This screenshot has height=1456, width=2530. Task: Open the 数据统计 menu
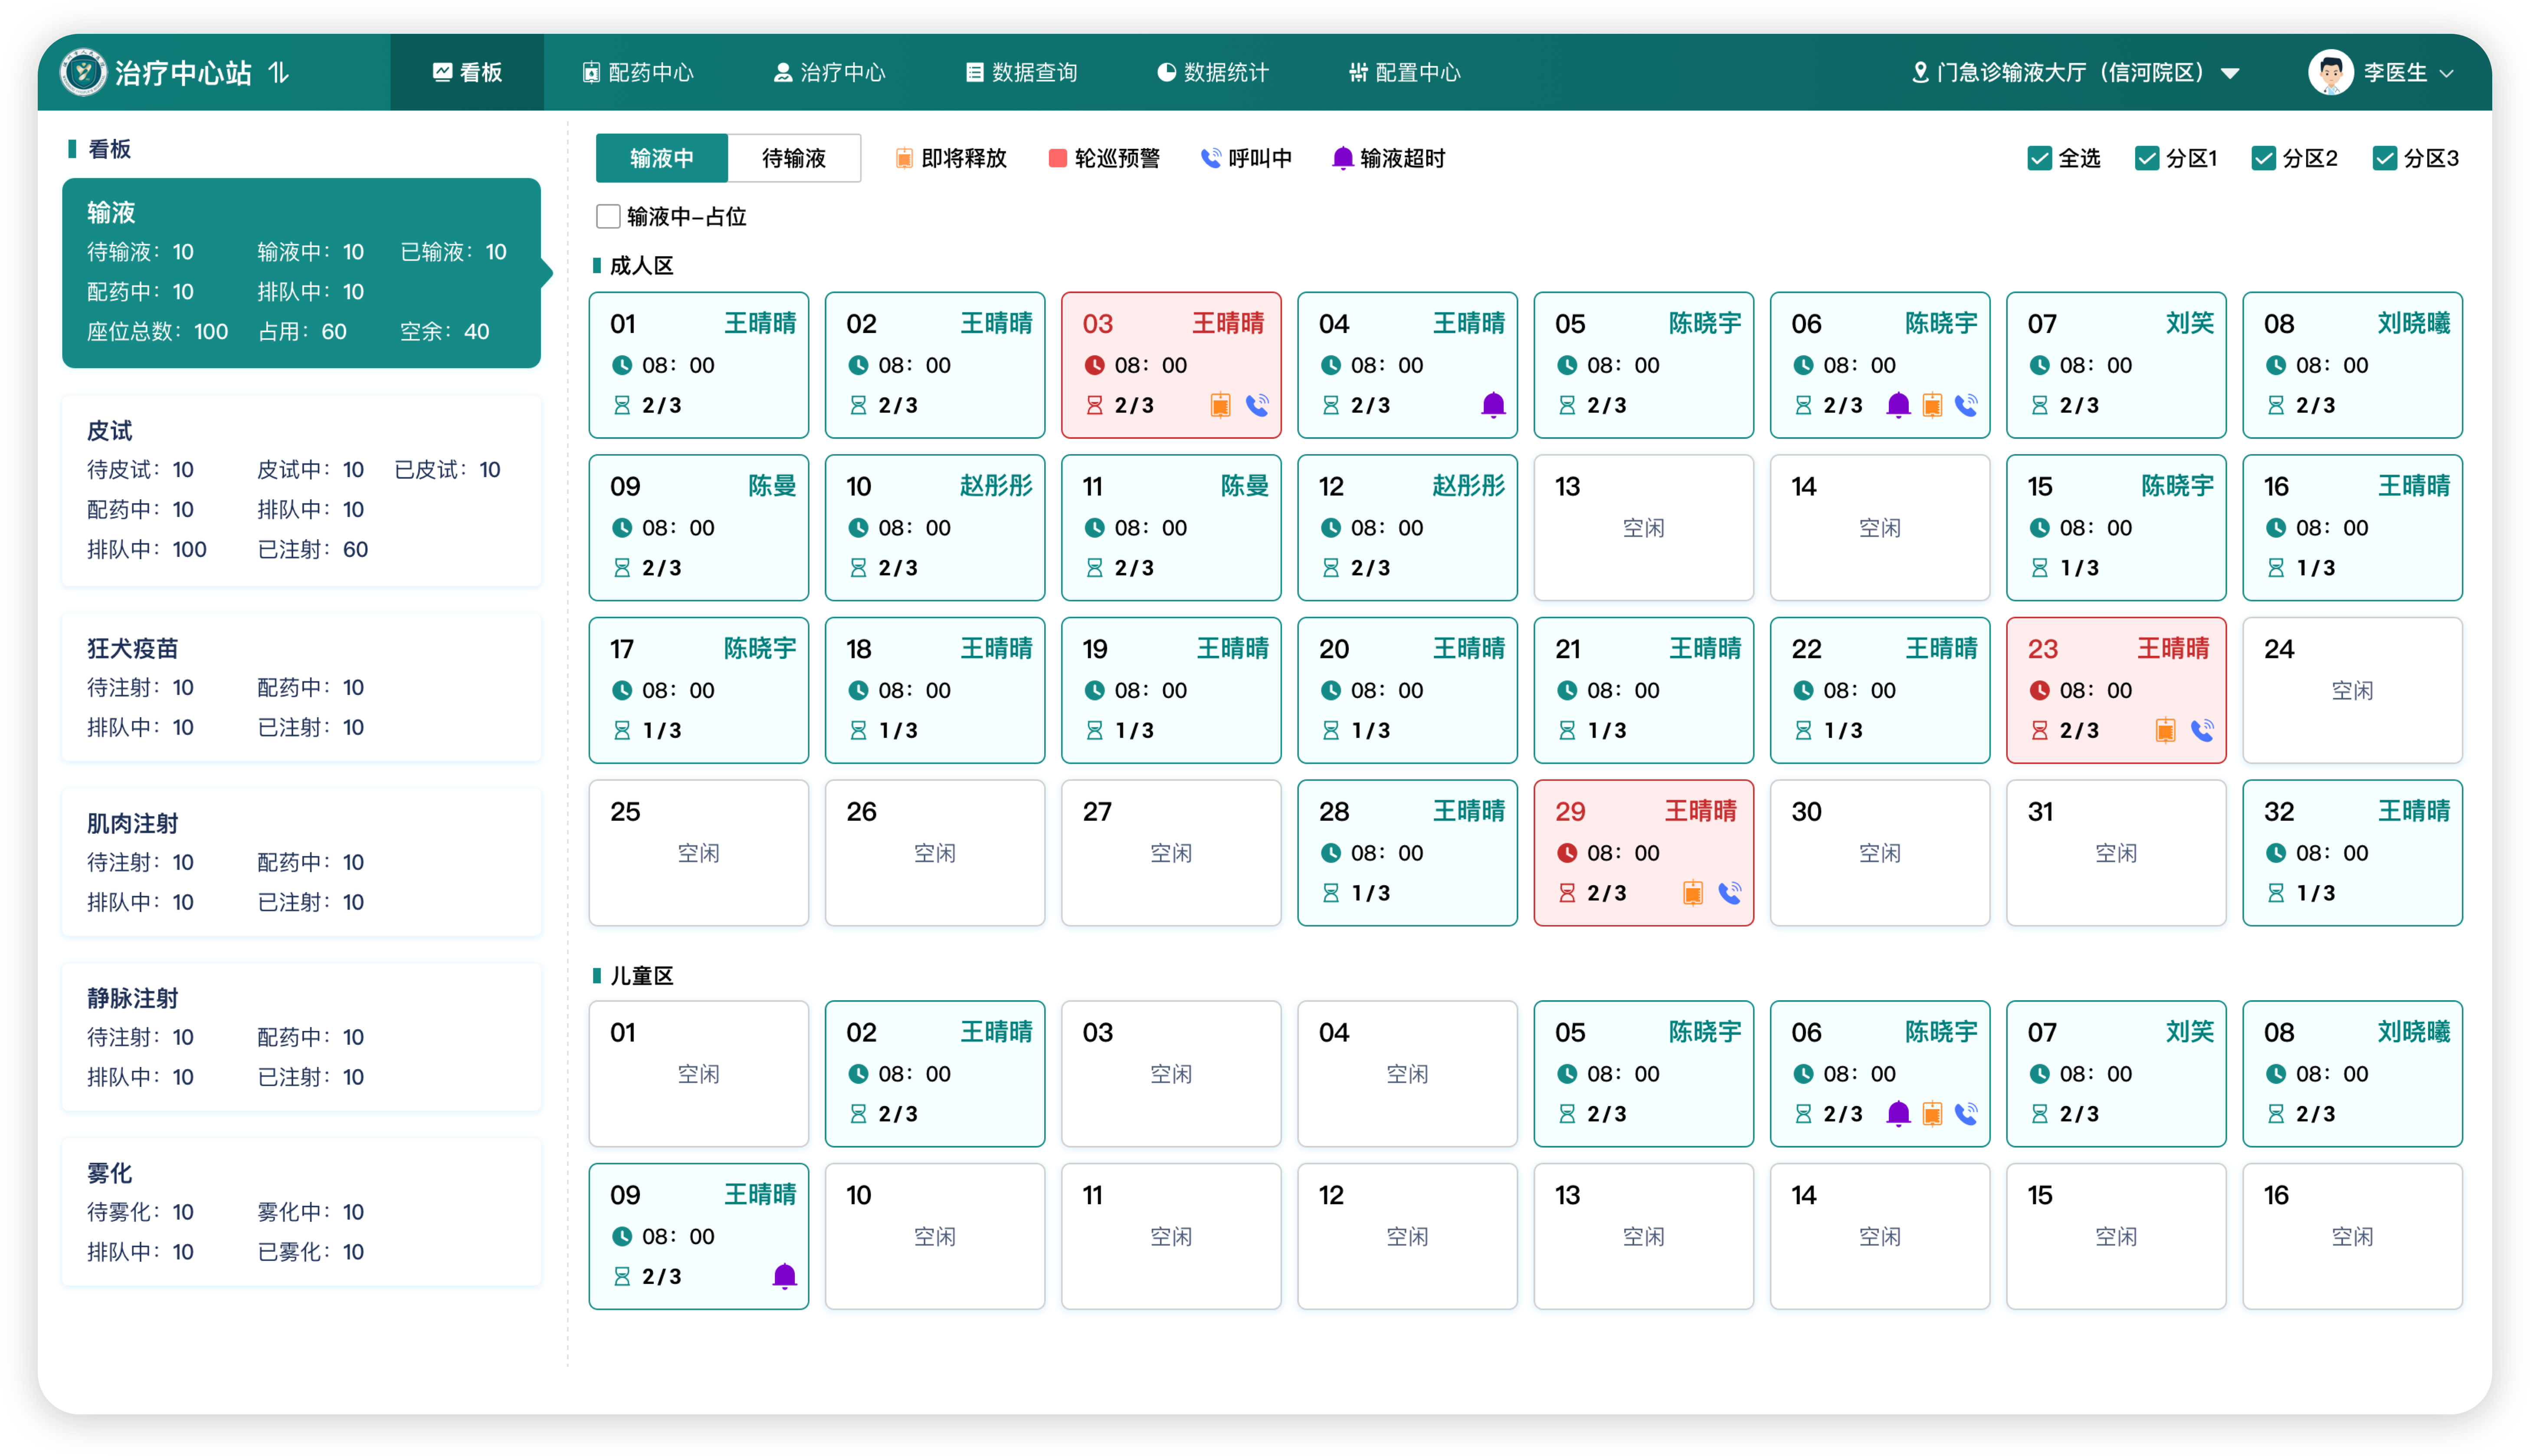click(x=1212, y=72)
